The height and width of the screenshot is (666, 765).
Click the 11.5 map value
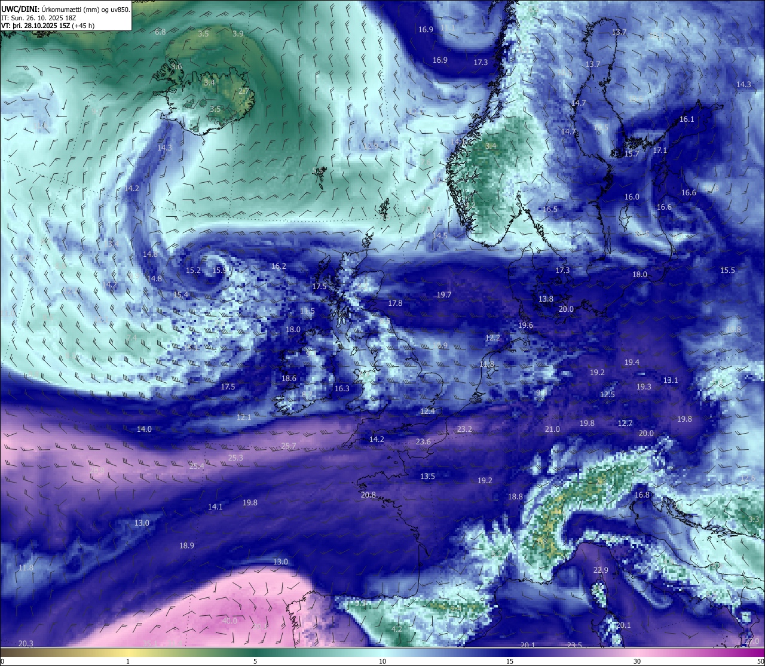(x=307, y=311)
